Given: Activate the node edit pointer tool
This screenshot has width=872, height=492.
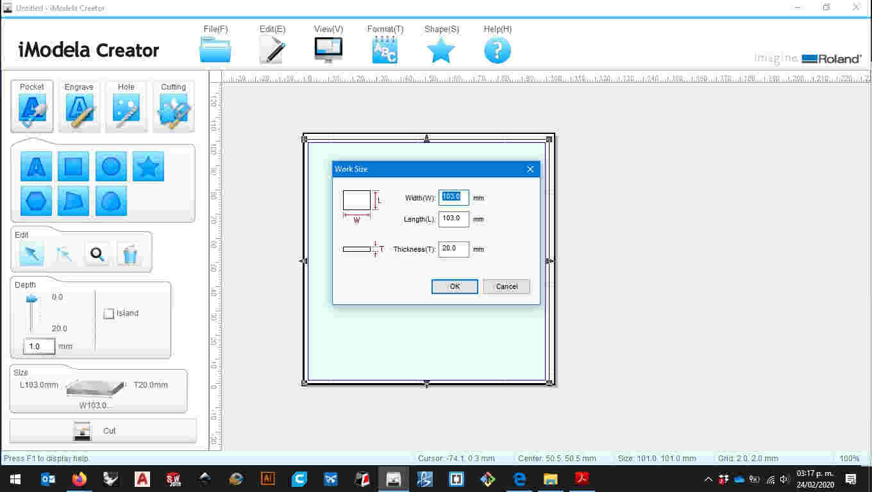Looking at the screenshot, I should click(x=64, y=254).
